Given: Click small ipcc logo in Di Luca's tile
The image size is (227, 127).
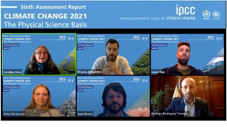Looking at the screenshot, I should coord(137,37).
